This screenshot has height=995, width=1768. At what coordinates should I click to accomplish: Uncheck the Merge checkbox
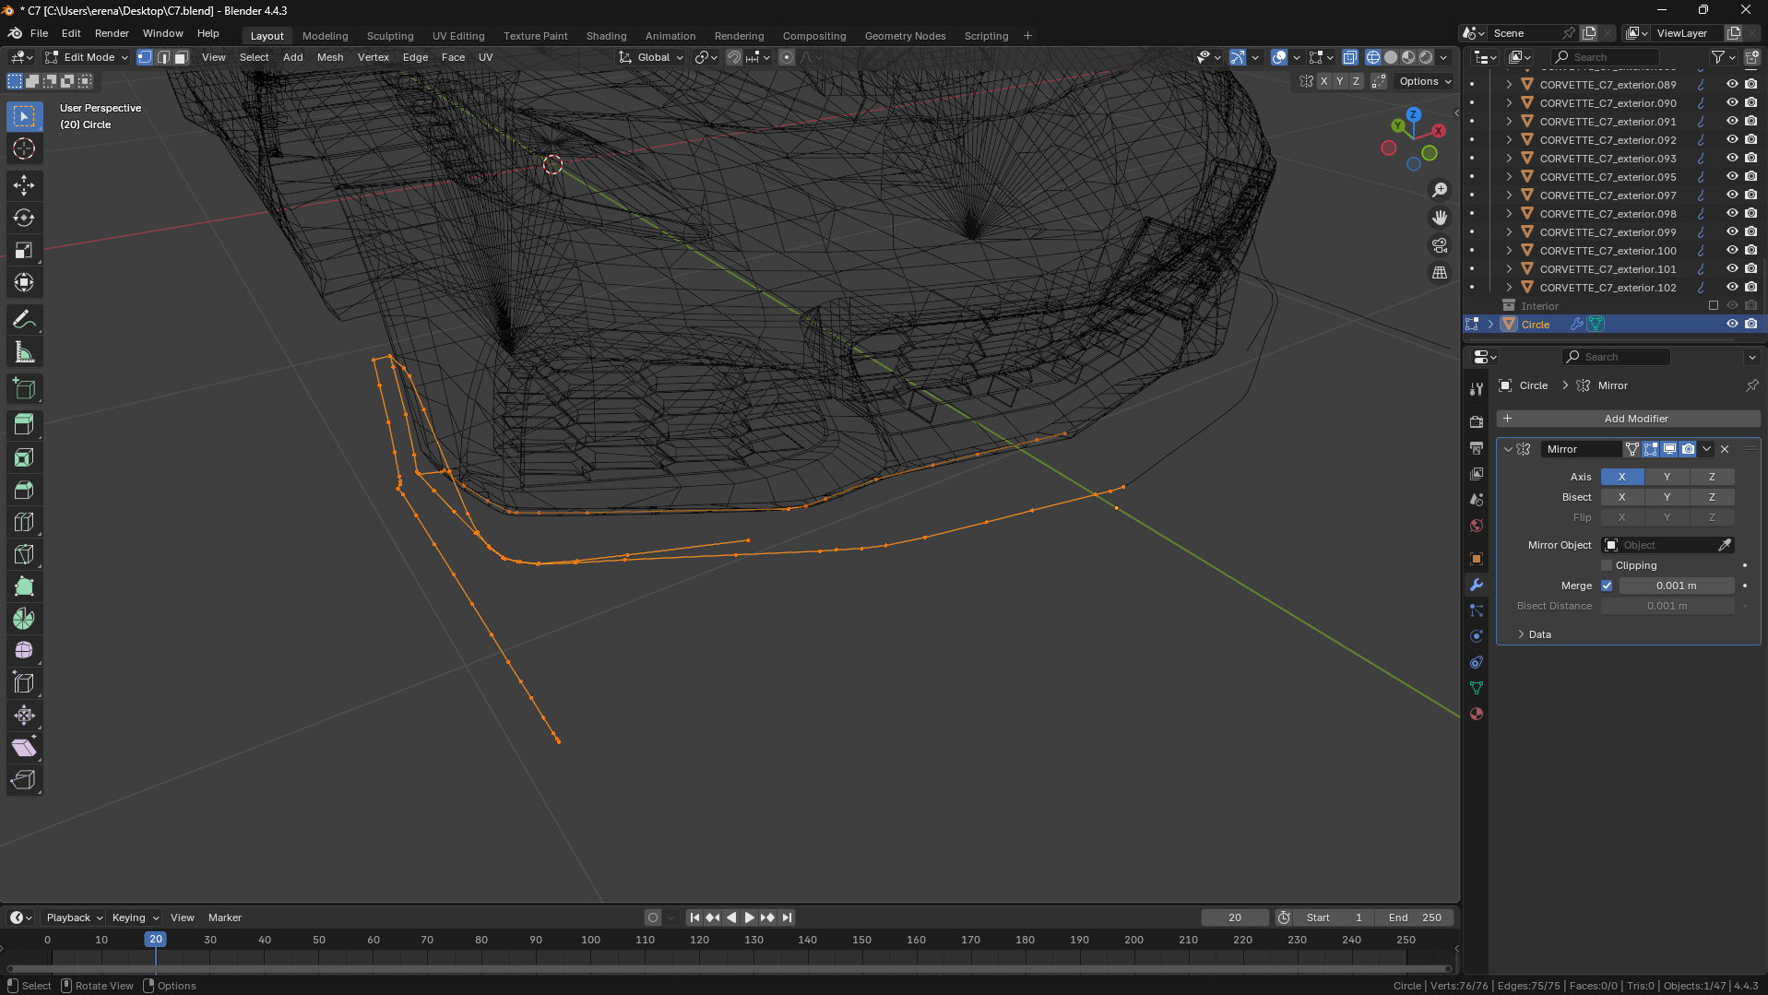click(1607, 586)
